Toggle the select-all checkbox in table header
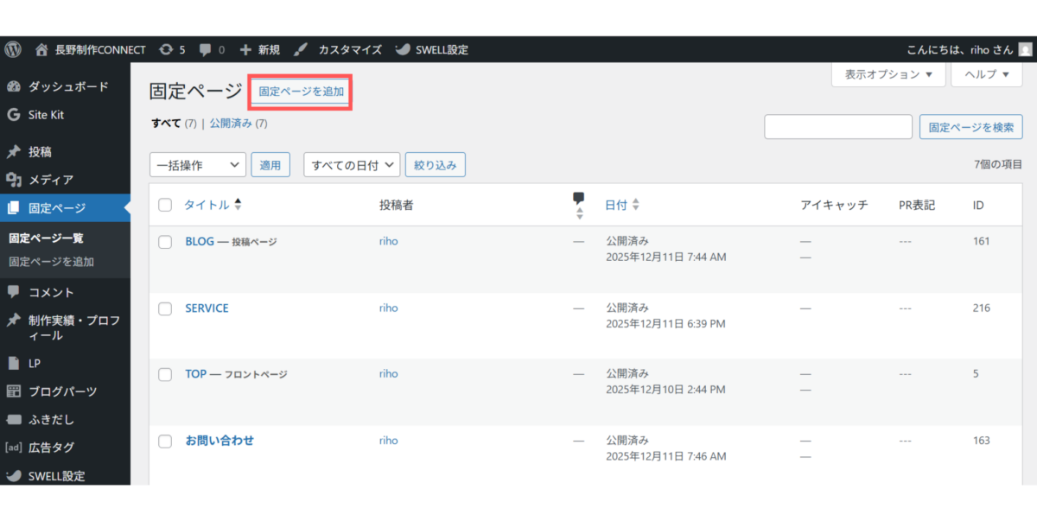1037x521 pixels. 165,205
